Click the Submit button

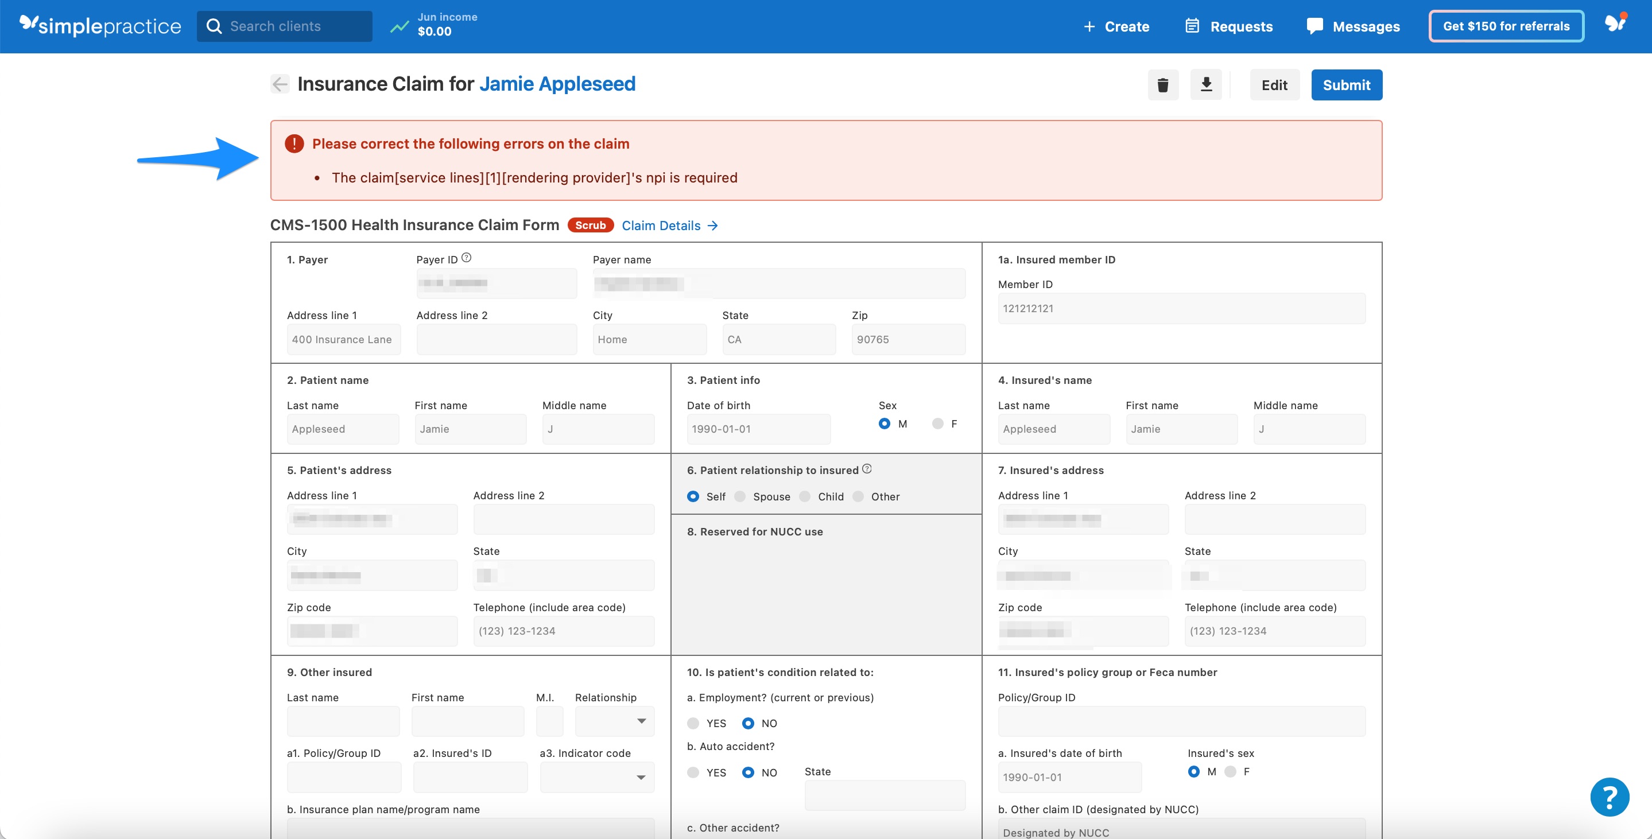1346,84
